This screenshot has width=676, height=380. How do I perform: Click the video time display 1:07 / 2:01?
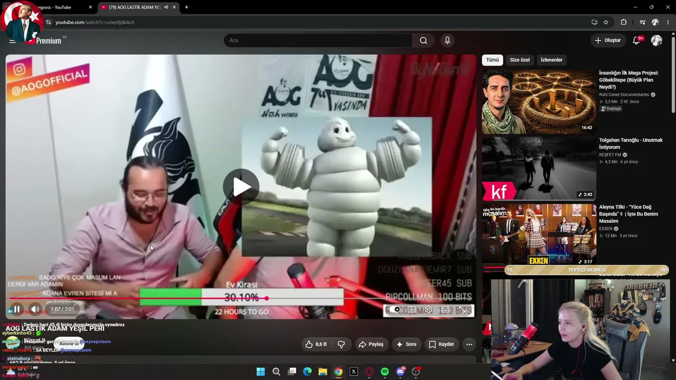tap(62, 309)
